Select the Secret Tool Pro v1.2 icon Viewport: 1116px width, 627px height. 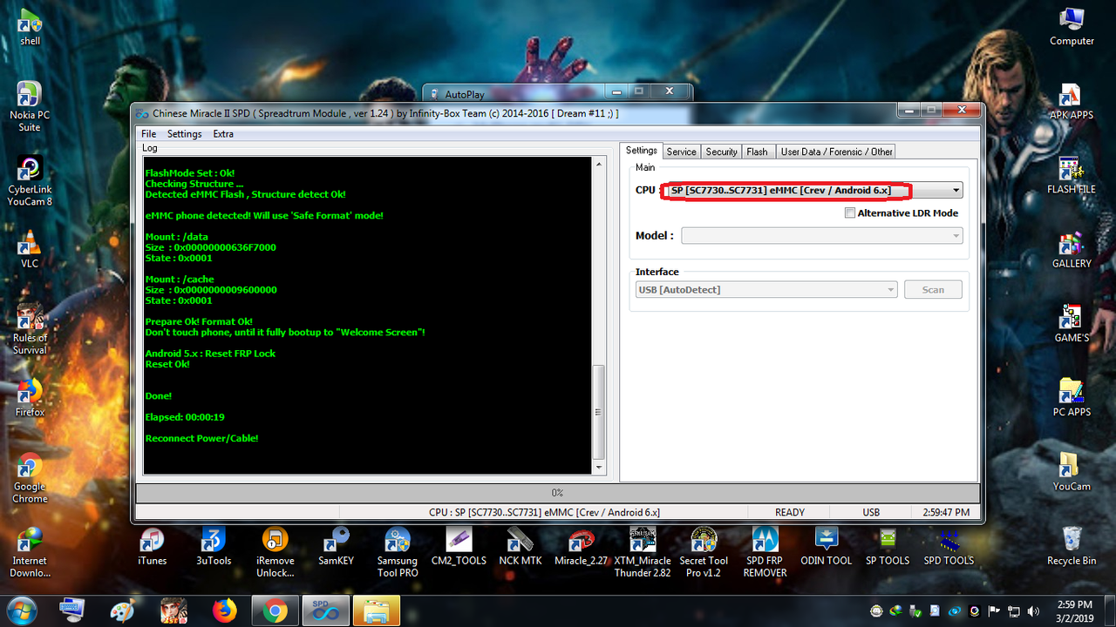[x=704, y=552]
